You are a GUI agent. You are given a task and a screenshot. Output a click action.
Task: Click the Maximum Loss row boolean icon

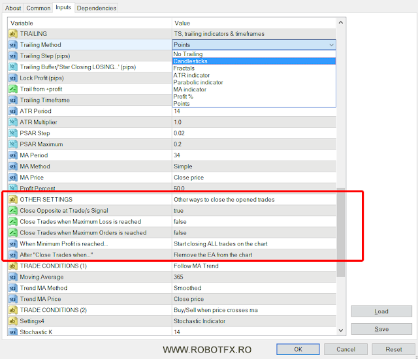(12, 221)
